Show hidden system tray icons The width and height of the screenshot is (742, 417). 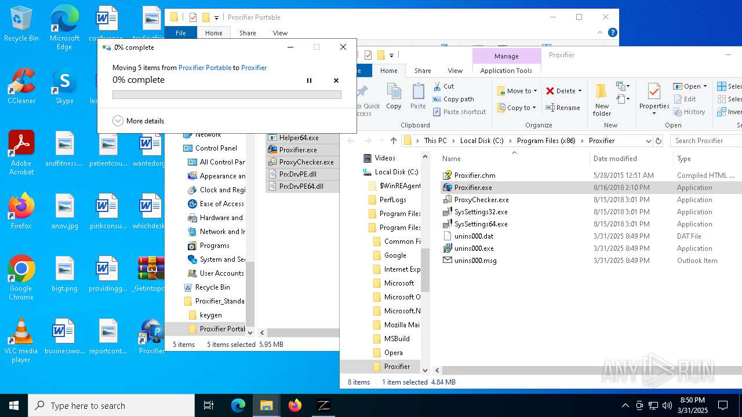tap(625, 405)
